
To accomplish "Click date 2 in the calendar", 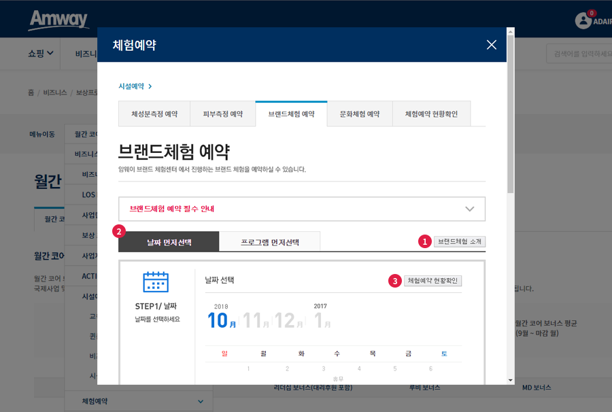I will 287,368.
